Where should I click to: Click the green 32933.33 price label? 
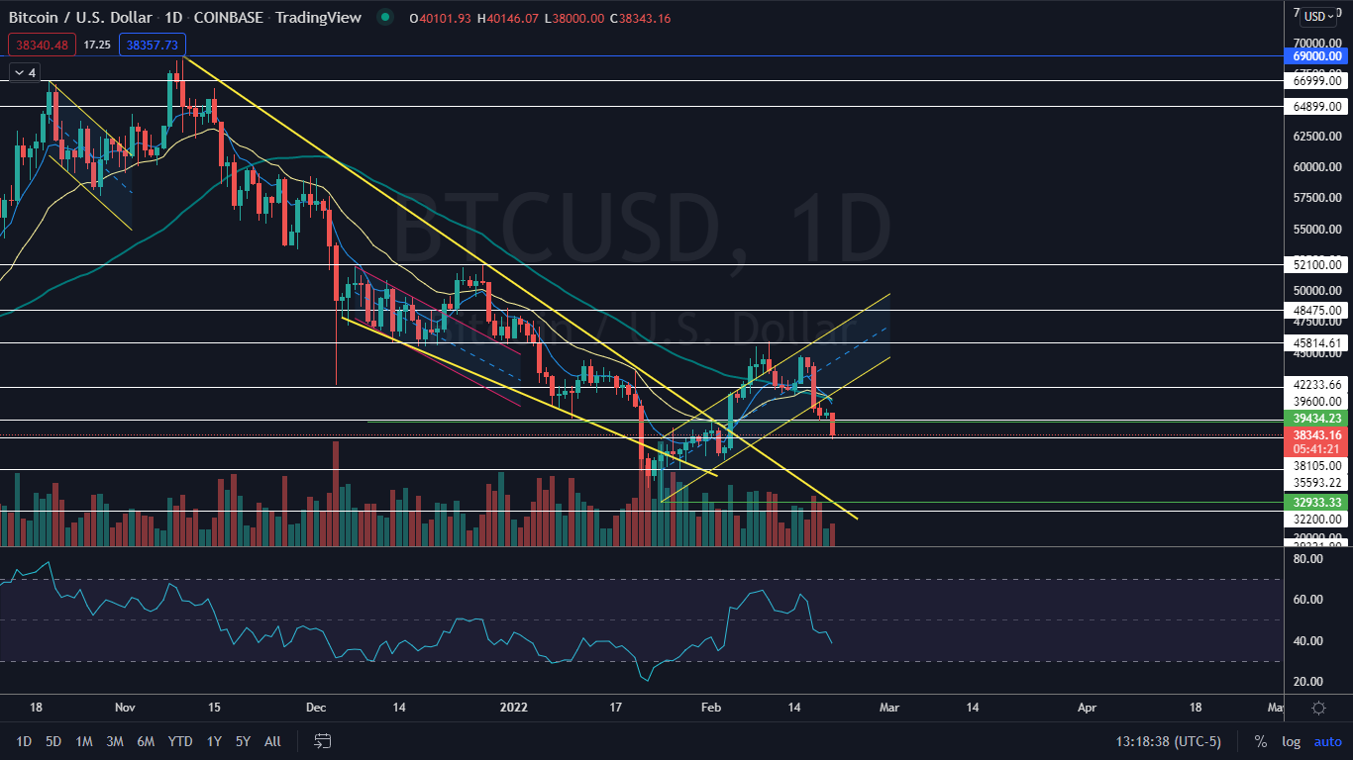point(1318,503)
